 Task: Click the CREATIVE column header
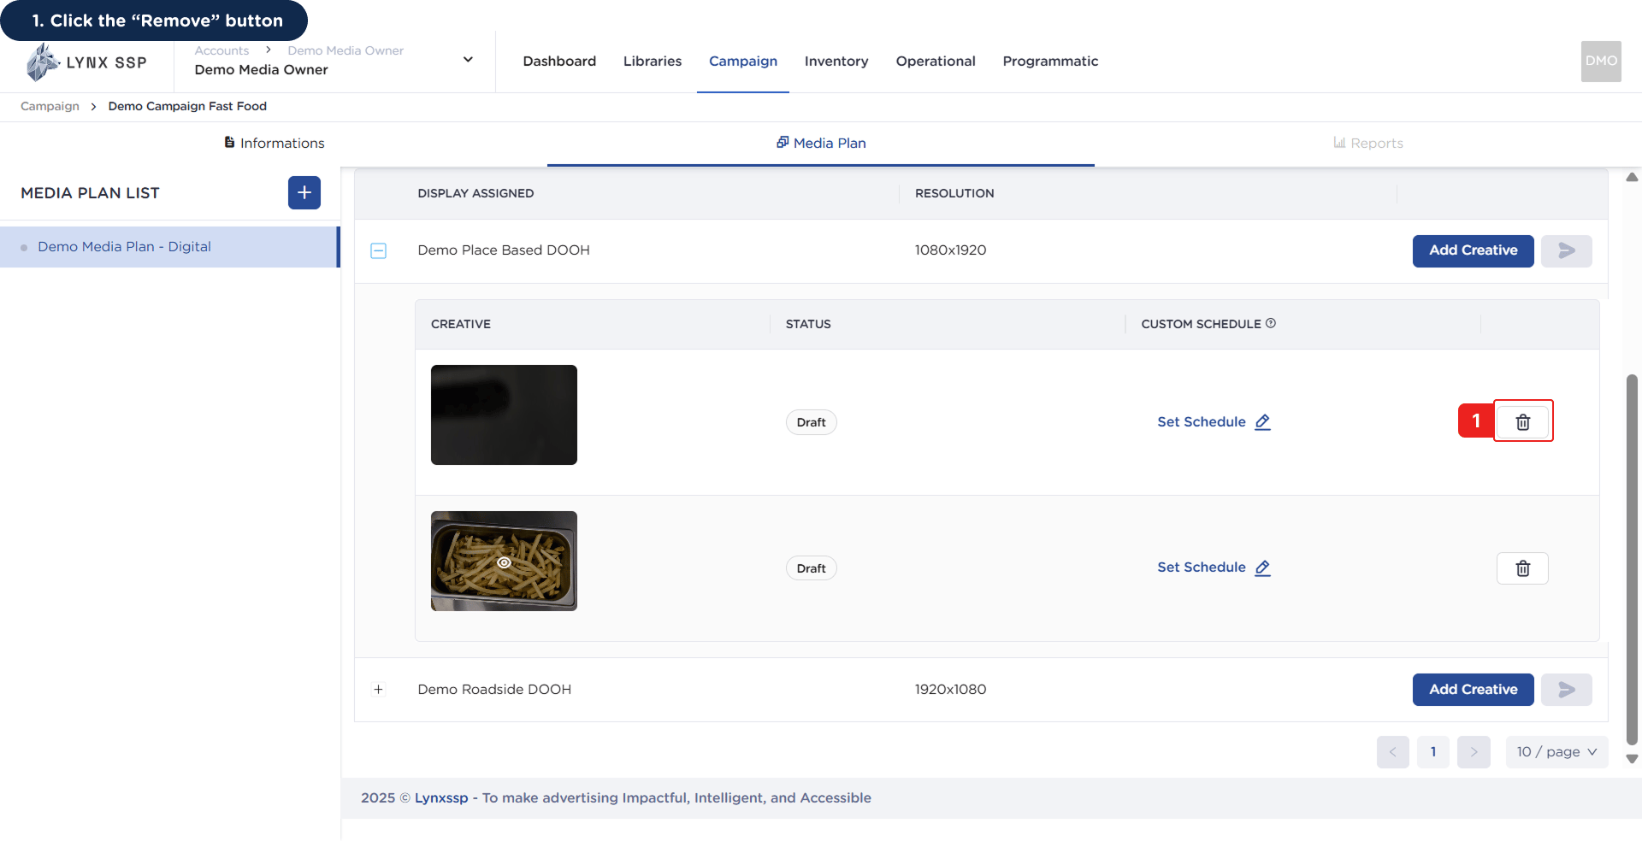(461, 324)
